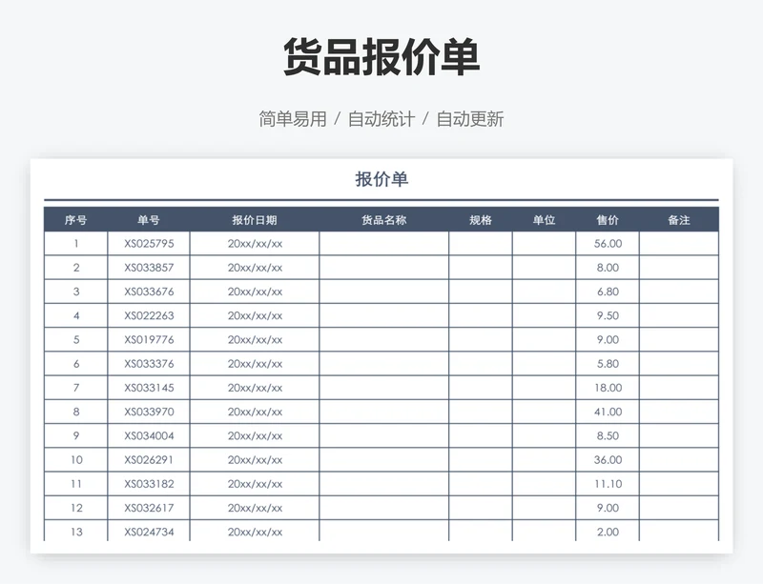
Task: Select price cell 56.00
Action: (608, 244)
